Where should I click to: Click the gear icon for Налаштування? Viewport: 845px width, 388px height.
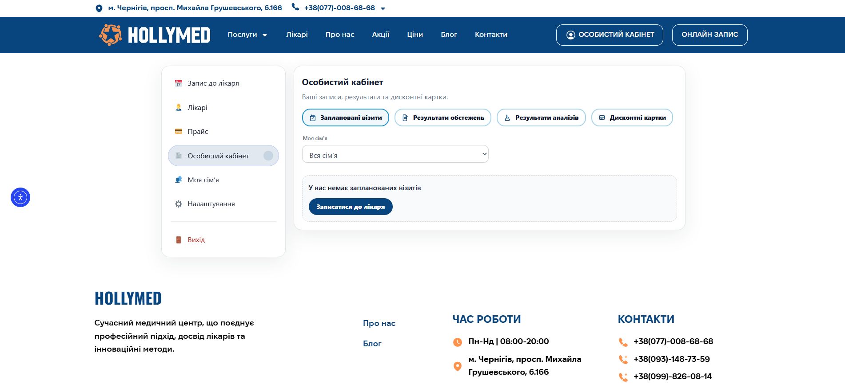[179, 204]
